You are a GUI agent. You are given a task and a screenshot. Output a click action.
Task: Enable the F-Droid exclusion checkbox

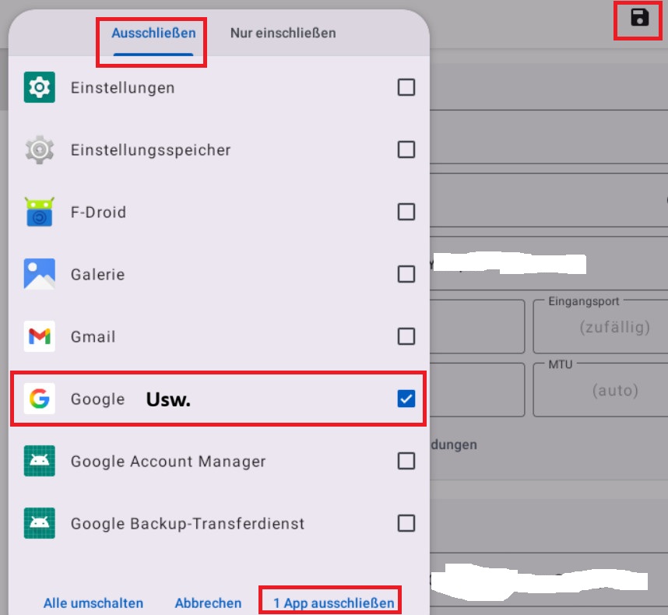(x=406, y=212)
